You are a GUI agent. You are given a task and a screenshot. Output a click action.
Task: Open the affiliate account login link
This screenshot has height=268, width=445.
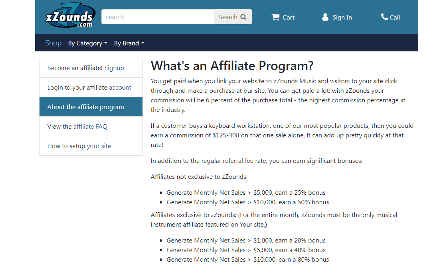coord(120,88)
